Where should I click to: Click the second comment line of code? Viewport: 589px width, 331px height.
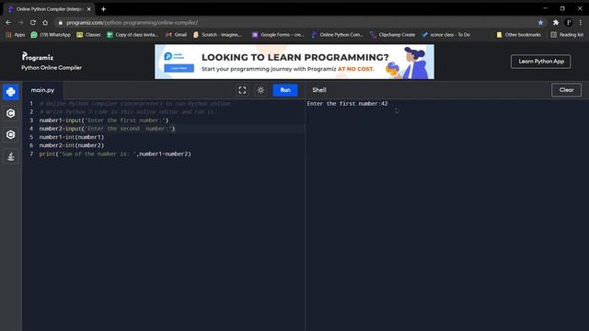point(128,112)
